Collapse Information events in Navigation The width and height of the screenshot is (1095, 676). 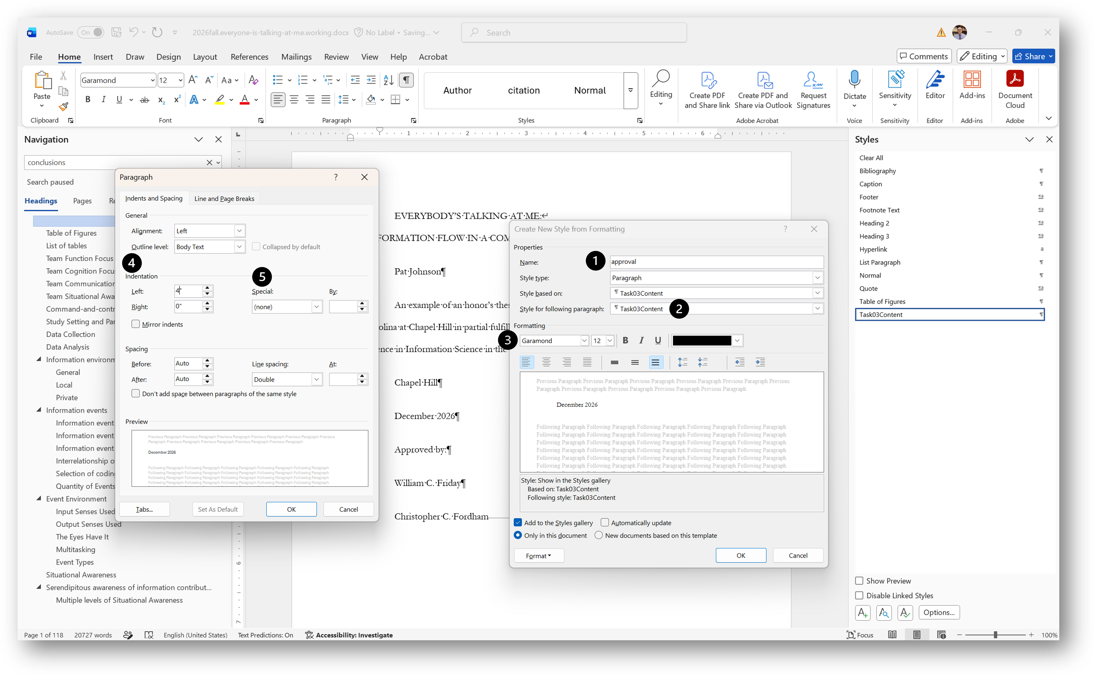point(39,410)
